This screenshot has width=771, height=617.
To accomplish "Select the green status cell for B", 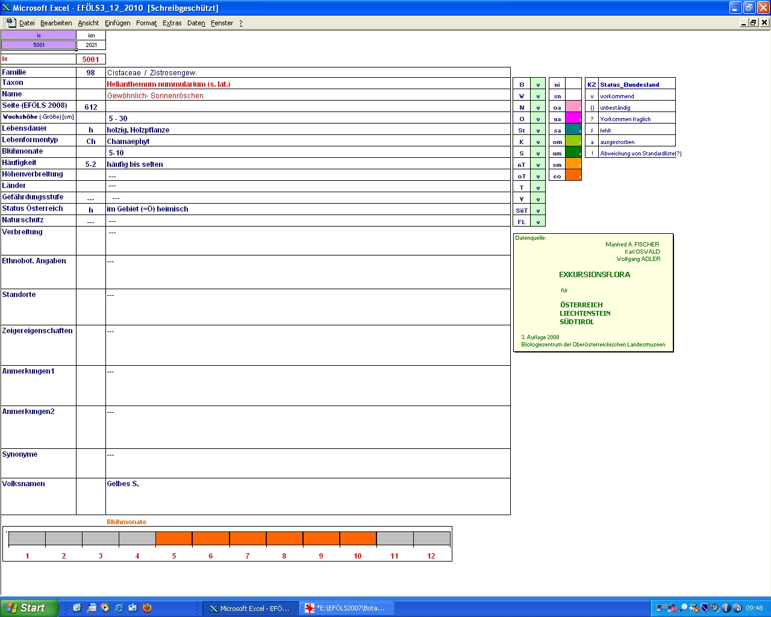I will [x=538, y=84].
